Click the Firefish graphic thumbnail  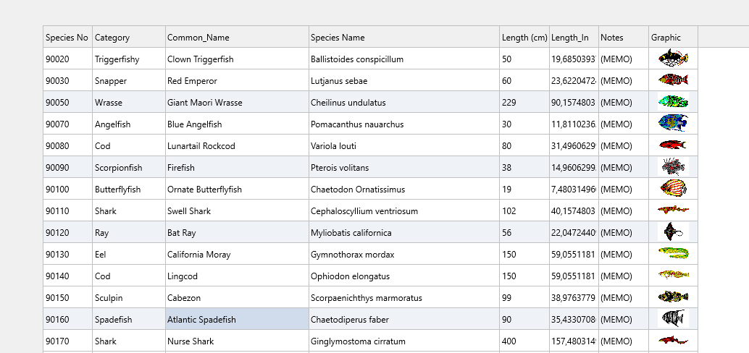coord(673,167)
